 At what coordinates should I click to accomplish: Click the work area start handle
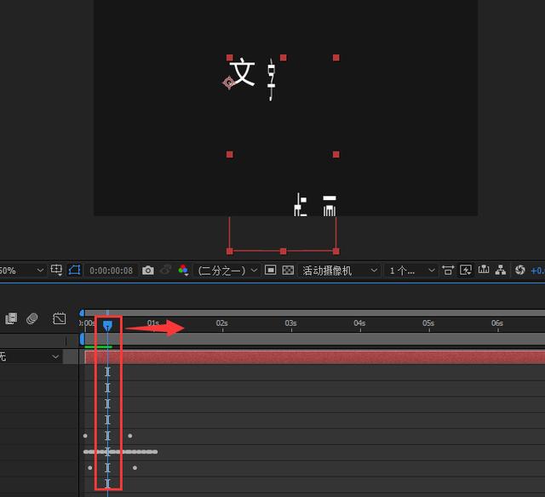tap(83, 339)
